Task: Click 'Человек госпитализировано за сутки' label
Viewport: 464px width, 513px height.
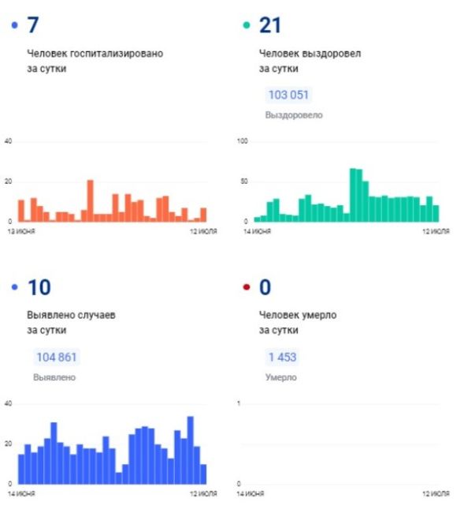Action: click(95, 61)
